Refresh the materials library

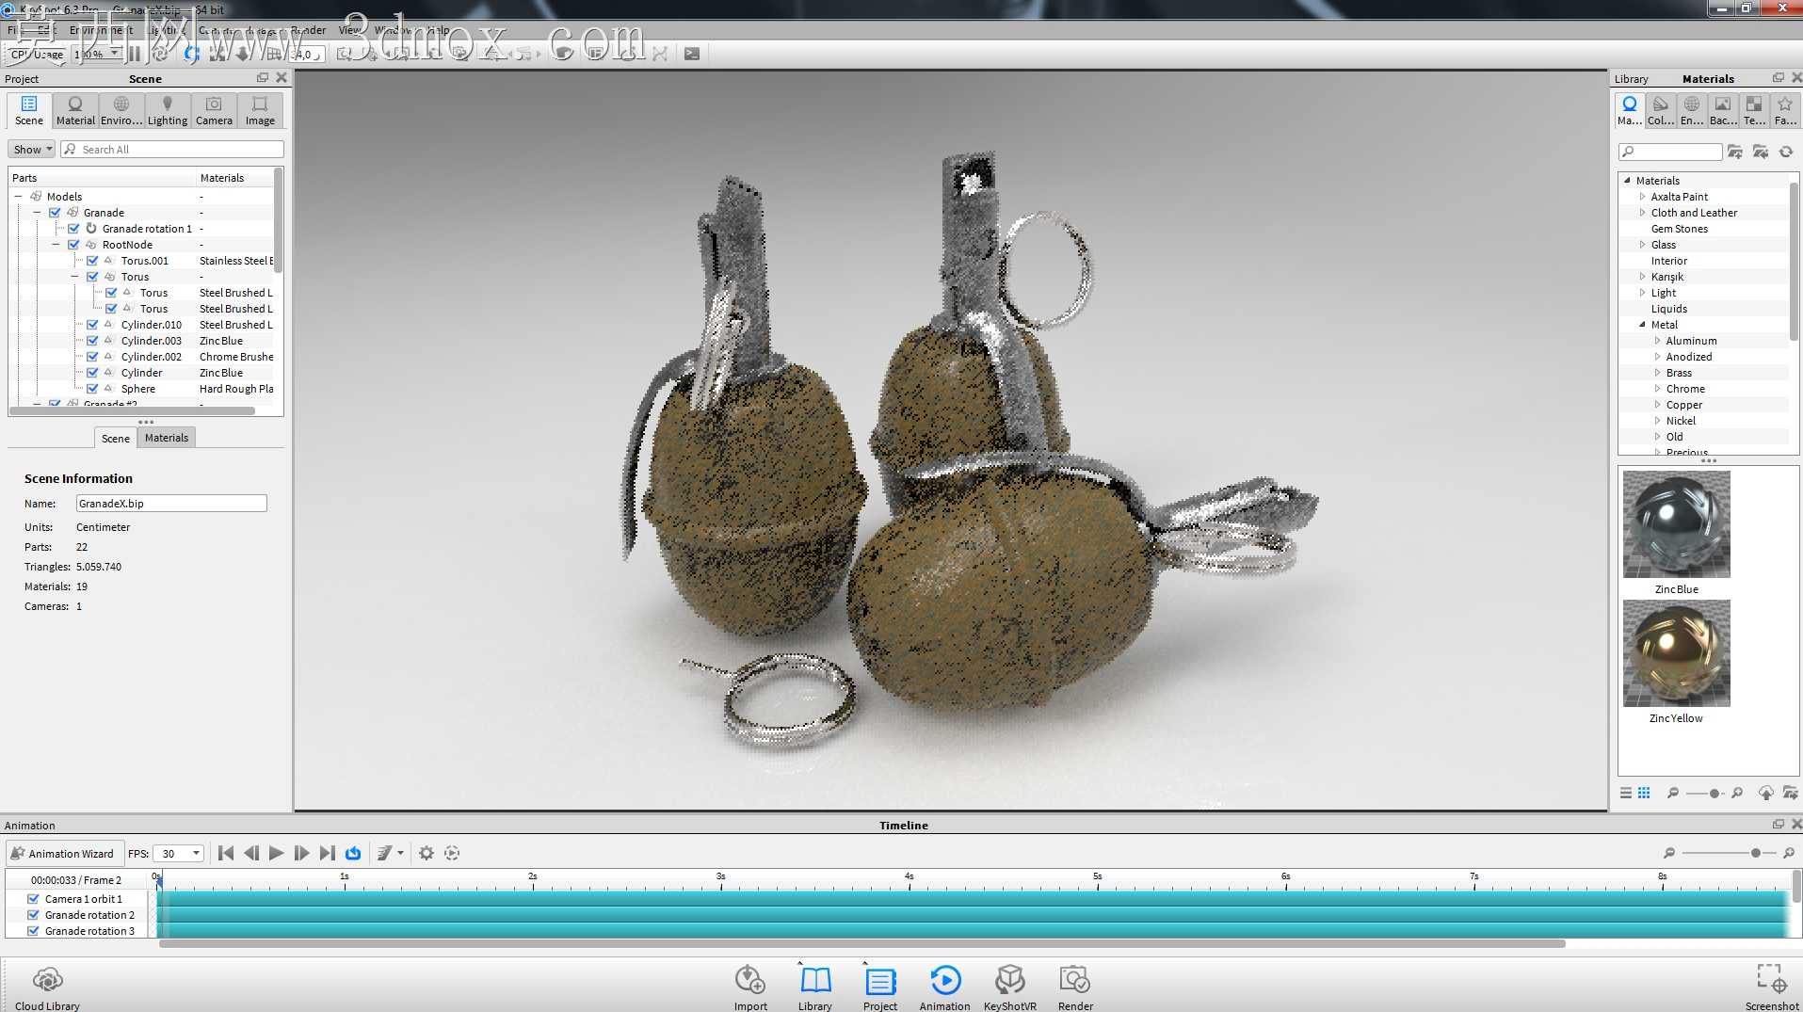coord(1786,152)
